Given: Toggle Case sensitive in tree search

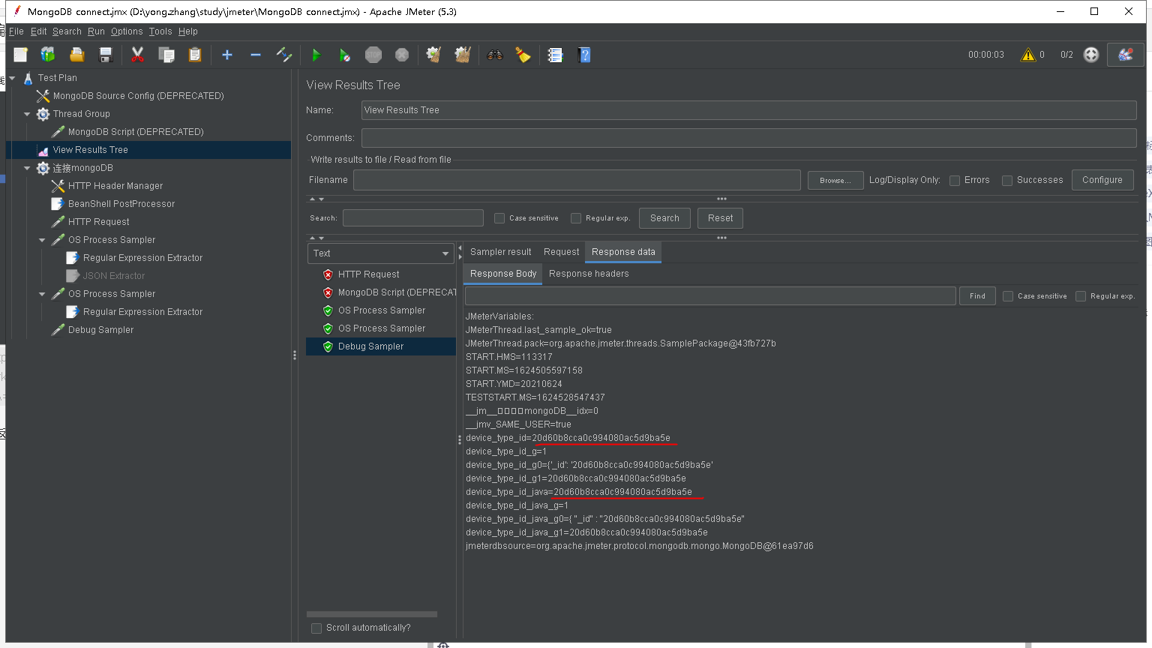Looking at the screenshot, I should 499,218.
